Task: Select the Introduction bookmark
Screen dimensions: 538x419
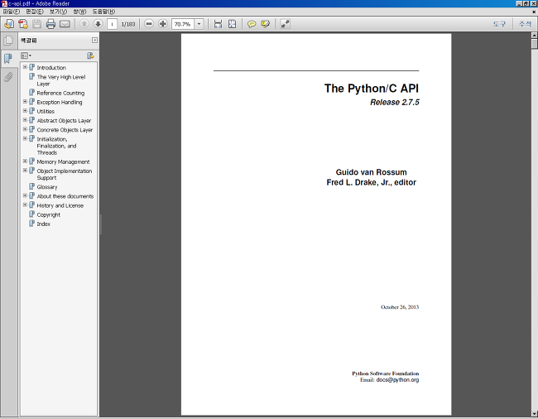Action: [x=51, y=68]
